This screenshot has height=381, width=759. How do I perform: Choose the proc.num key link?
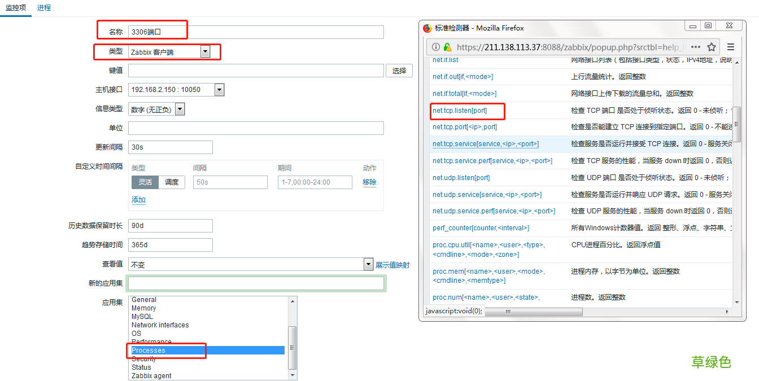click(486, 297)
